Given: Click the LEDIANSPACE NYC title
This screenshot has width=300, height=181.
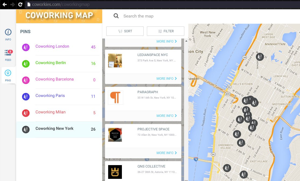Looking at the screenshot, I should 153,55.
